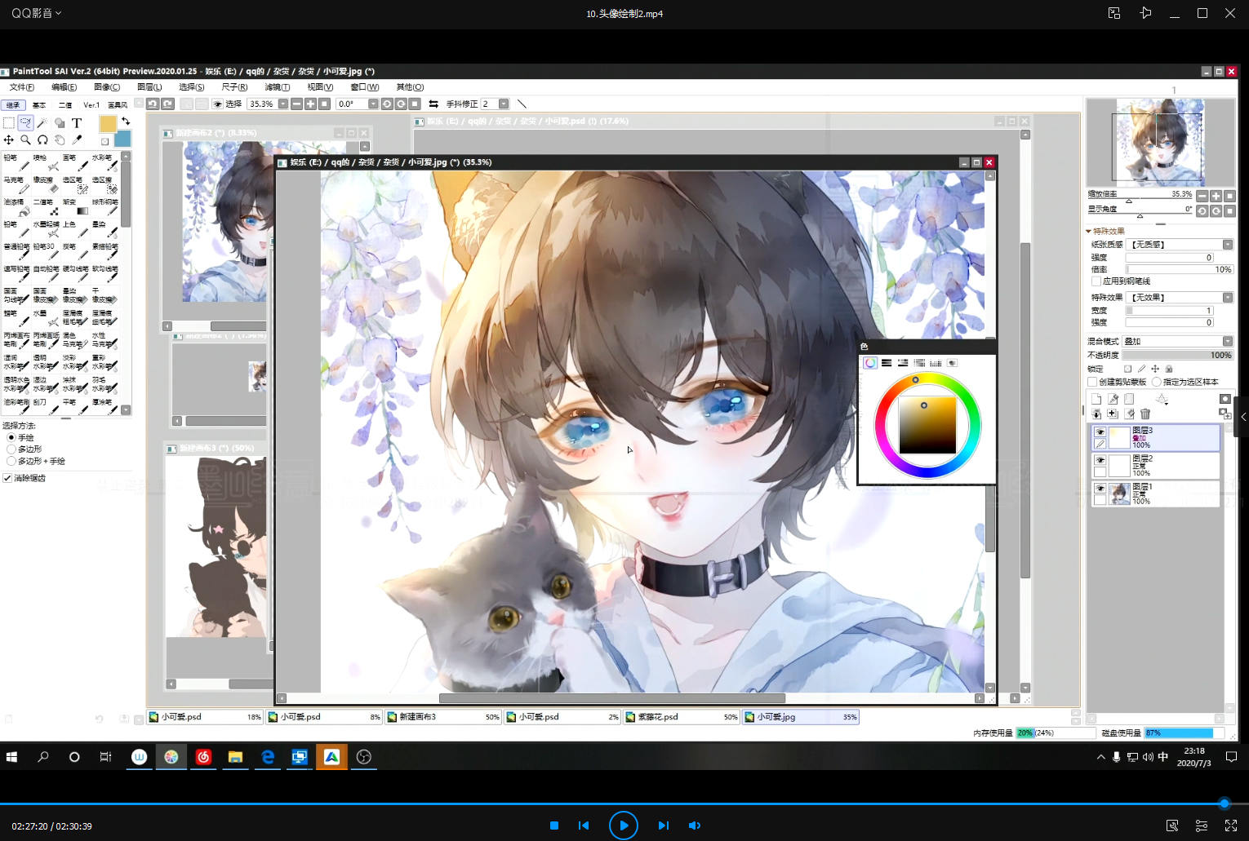
Task: Open the 手抖修正 stabilizer dropdown
Action: click(x=504, y=104)
